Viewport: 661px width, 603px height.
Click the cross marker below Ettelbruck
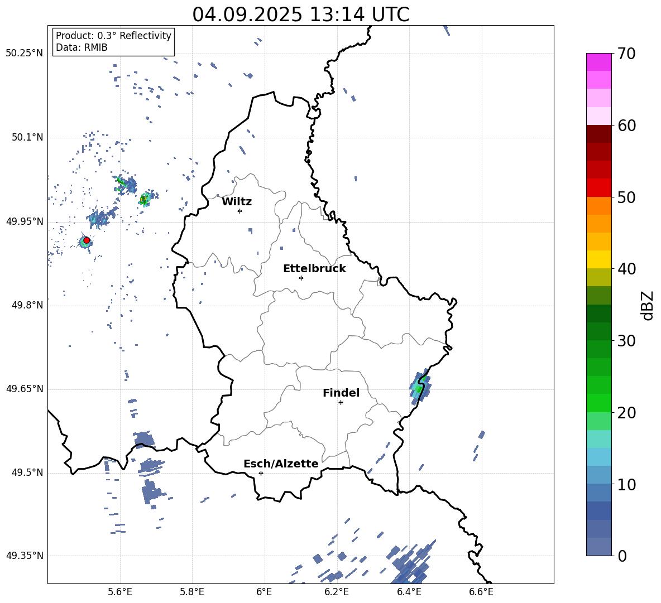coord(301,278)
